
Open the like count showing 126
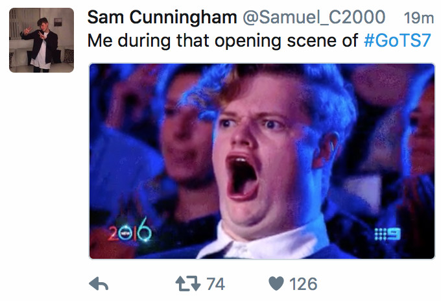click(304, 284)
